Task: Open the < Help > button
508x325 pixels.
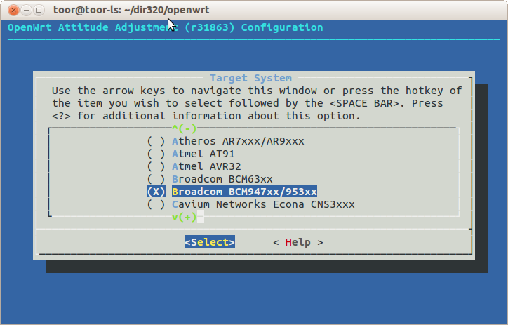Action: (x=298, y=242)
